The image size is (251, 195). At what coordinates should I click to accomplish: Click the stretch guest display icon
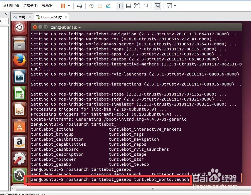click(x=169, y=6)
